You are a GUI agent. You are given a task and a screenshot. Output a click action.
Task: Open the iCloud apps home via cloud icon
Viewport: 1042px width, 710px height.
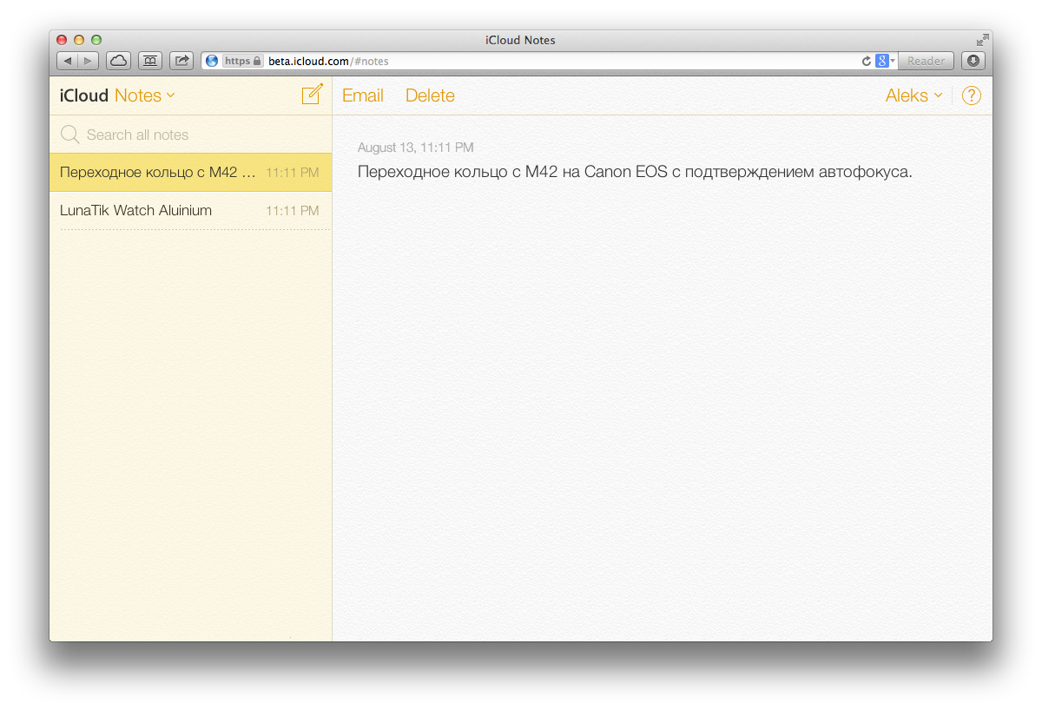coord(118,61)
